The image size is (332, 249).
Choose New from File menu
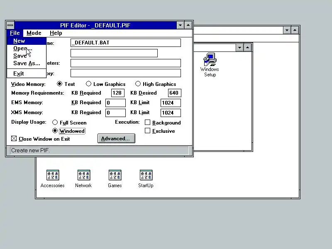(27, 41)
